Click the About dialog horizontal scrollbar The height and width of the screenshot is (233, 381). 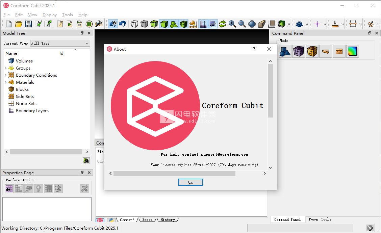click(174, 173)
